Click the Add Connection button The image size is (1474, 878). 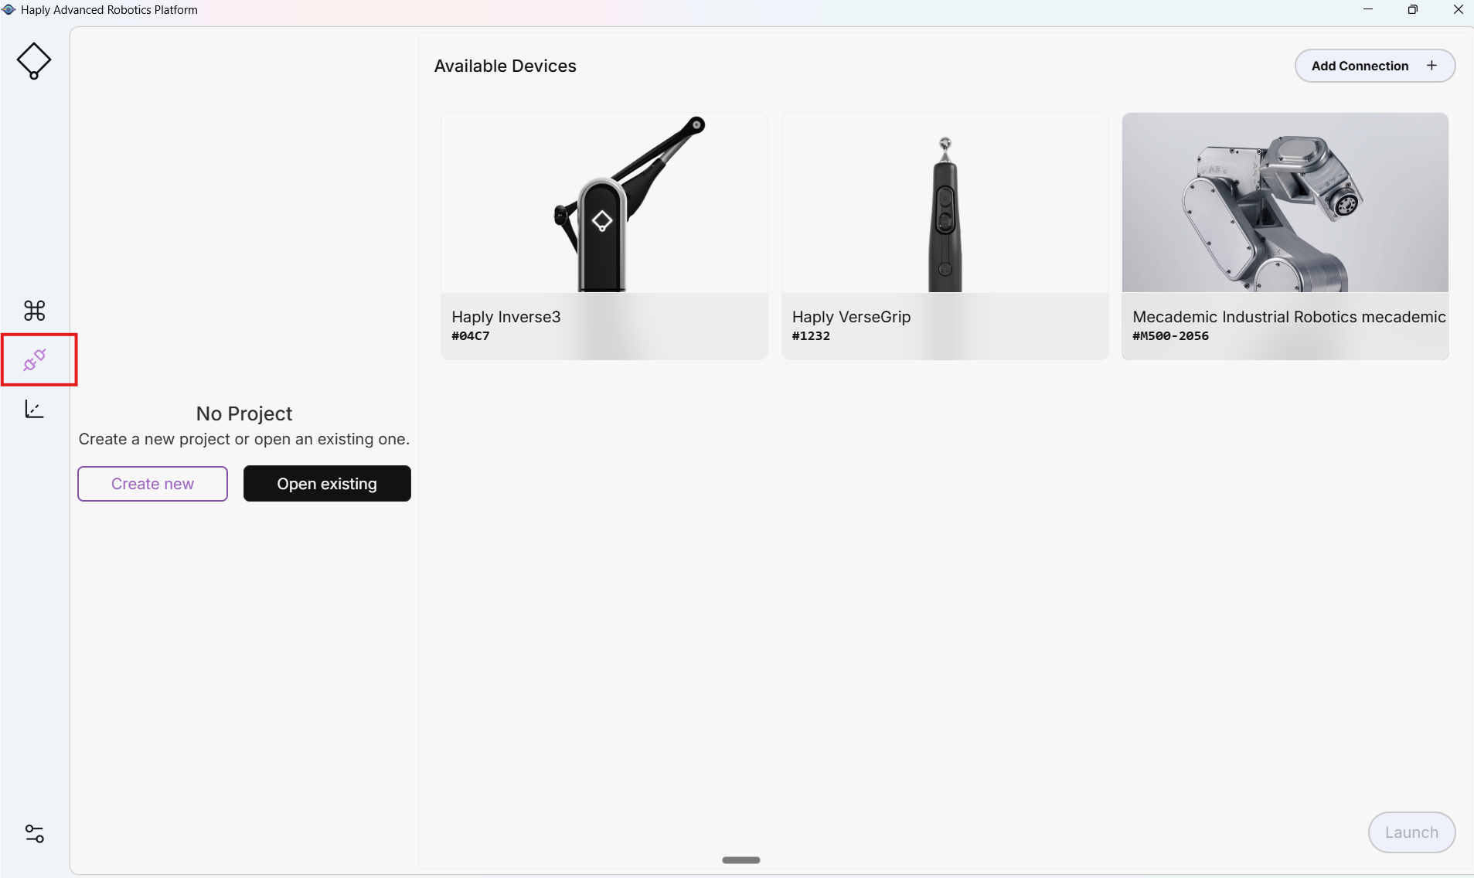(x=1375, y=66)
